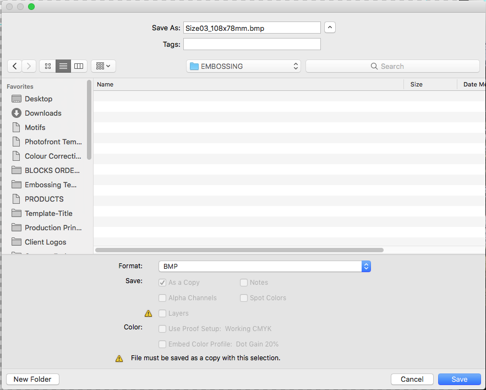
Task: Open the item arrangement grouping dropdown
Action: click(103, 66)
